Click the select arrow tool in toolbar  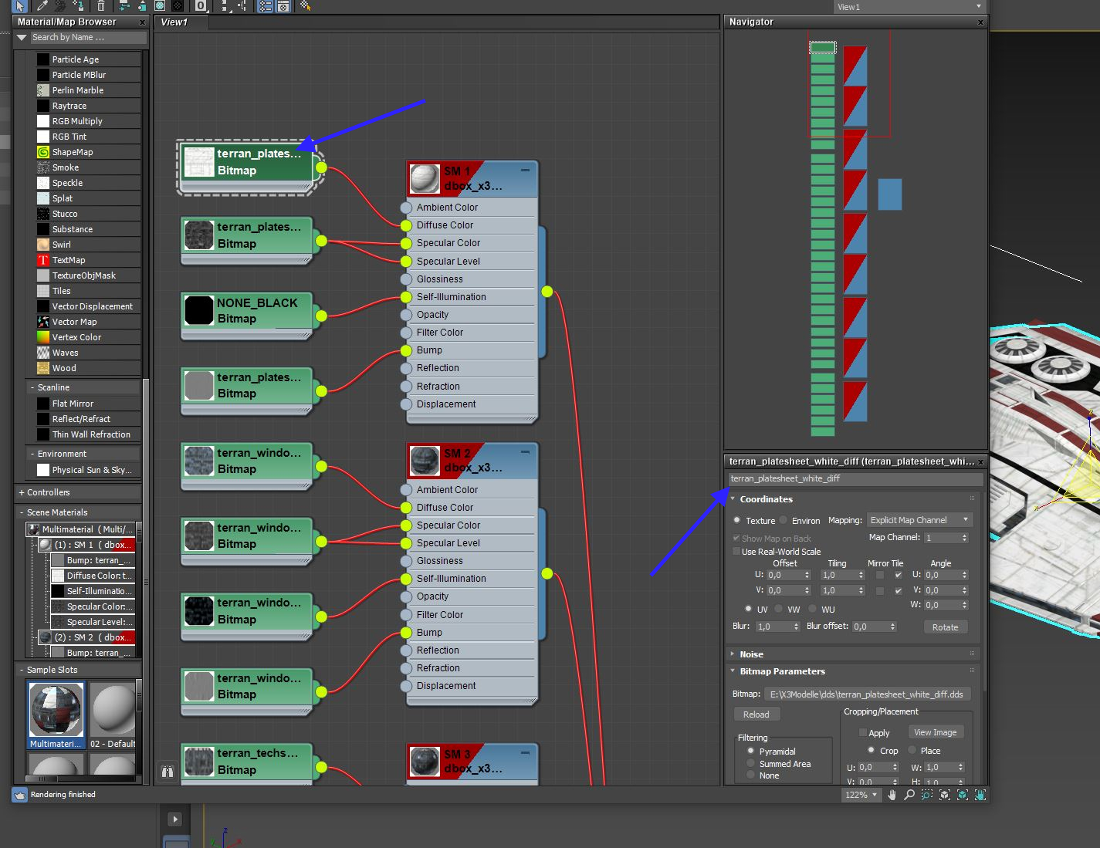coord(20,5)
